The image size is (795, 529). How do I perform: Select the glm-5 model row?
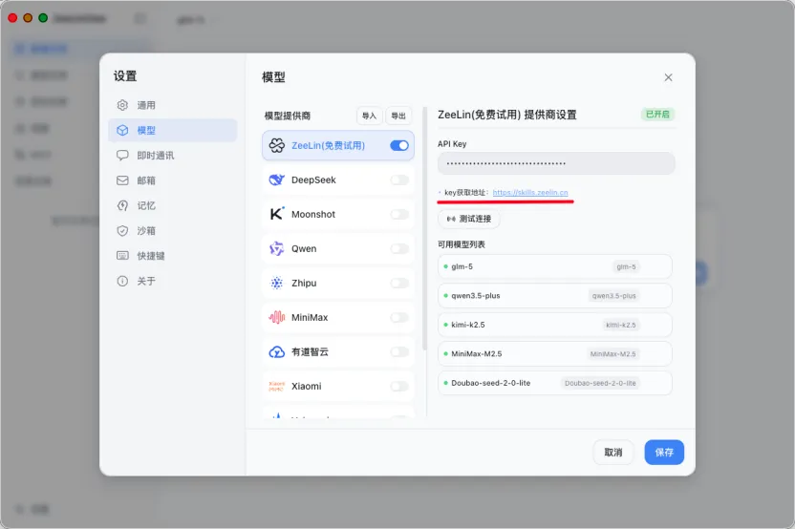click(x=555, y=266)
